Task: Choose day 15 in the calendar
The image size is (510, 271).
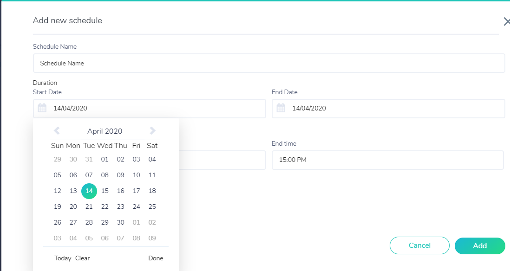Action: pyautogui.click(x=105, y=191)
